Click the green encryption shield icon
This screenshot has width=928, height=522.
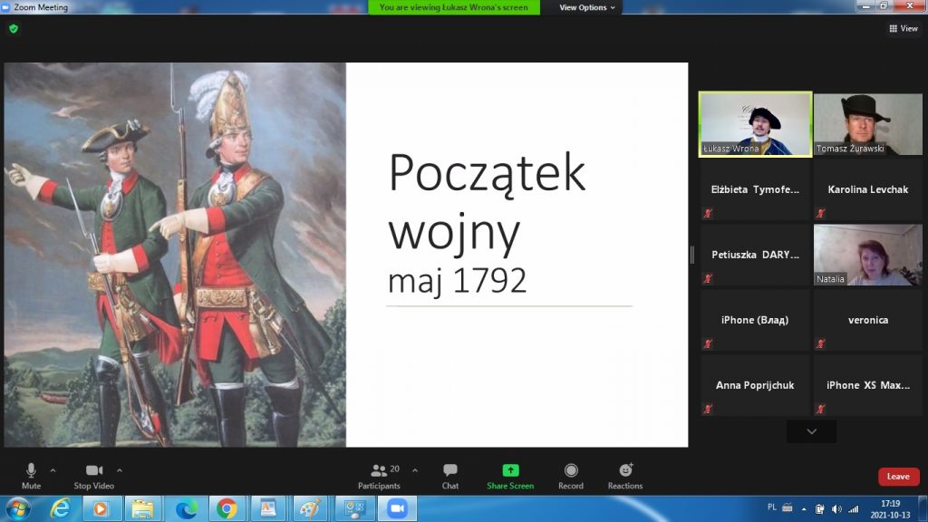[x=14, y=28]
